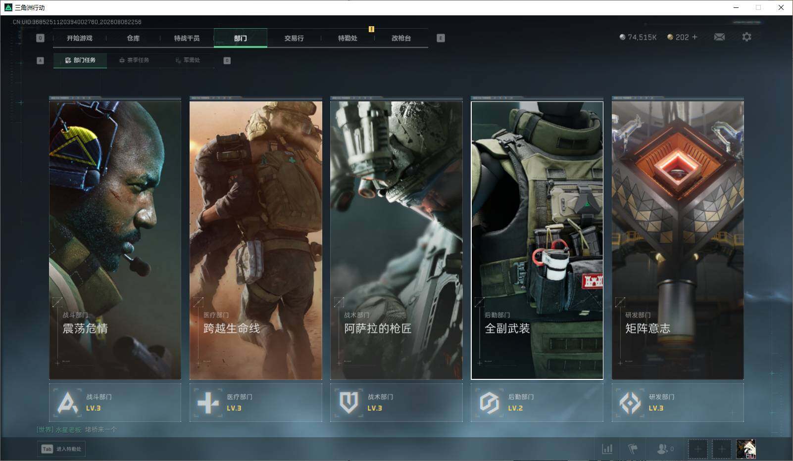Click the 战术部门 LV.3 level button
Viewport: 793px width, 461px height.
pyautogui.click(x=396, y=403)
